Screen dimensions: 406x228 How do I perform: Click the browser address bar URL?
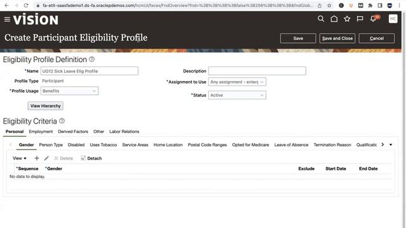coord(178,6)
